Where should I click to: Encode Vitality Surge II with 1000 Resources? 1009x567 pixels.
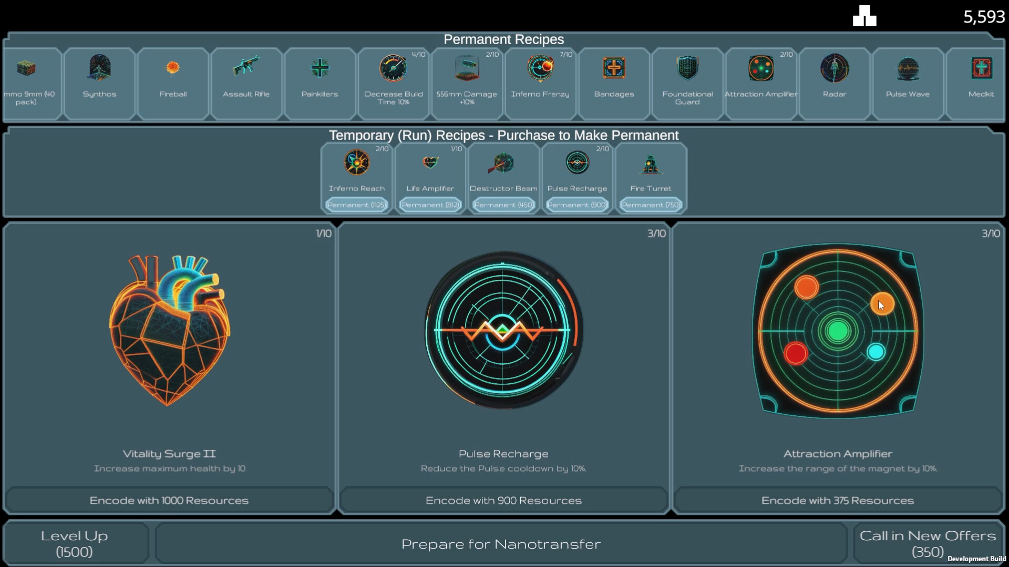point(169,500)
